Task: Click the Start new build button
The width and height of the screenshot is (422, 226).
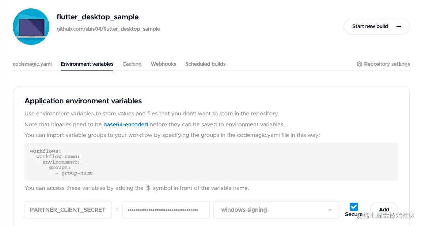Action: tap(376, 27)
